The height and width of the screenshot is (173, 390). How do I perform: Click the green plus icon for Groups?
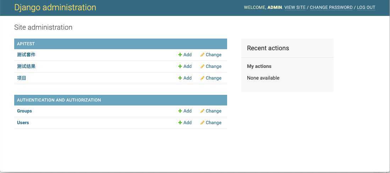click(180, 111)
